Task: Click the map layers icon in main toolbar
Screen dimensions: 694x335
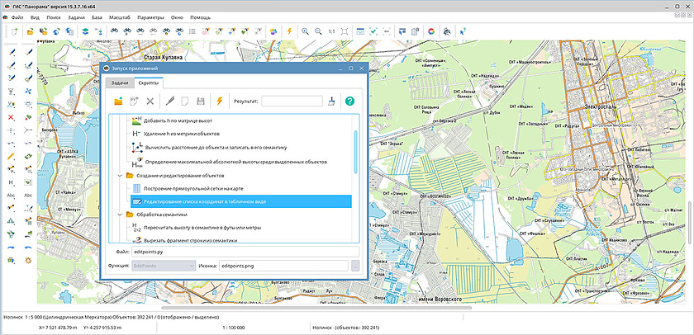Action: coord(84,31)
